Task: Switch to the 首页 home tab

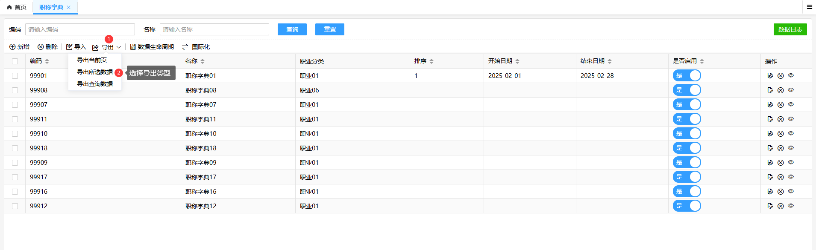Action: tap(17, 7)
